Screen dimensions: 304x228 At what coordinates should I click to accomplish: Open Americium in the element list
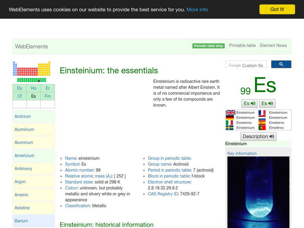[x=34, y=155]
